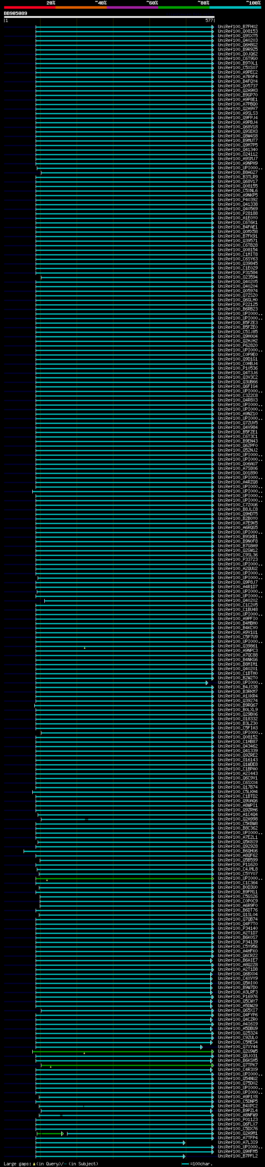
Task: Select hit UniRef100_Q7XY44
Action: tap(237, 1047)
